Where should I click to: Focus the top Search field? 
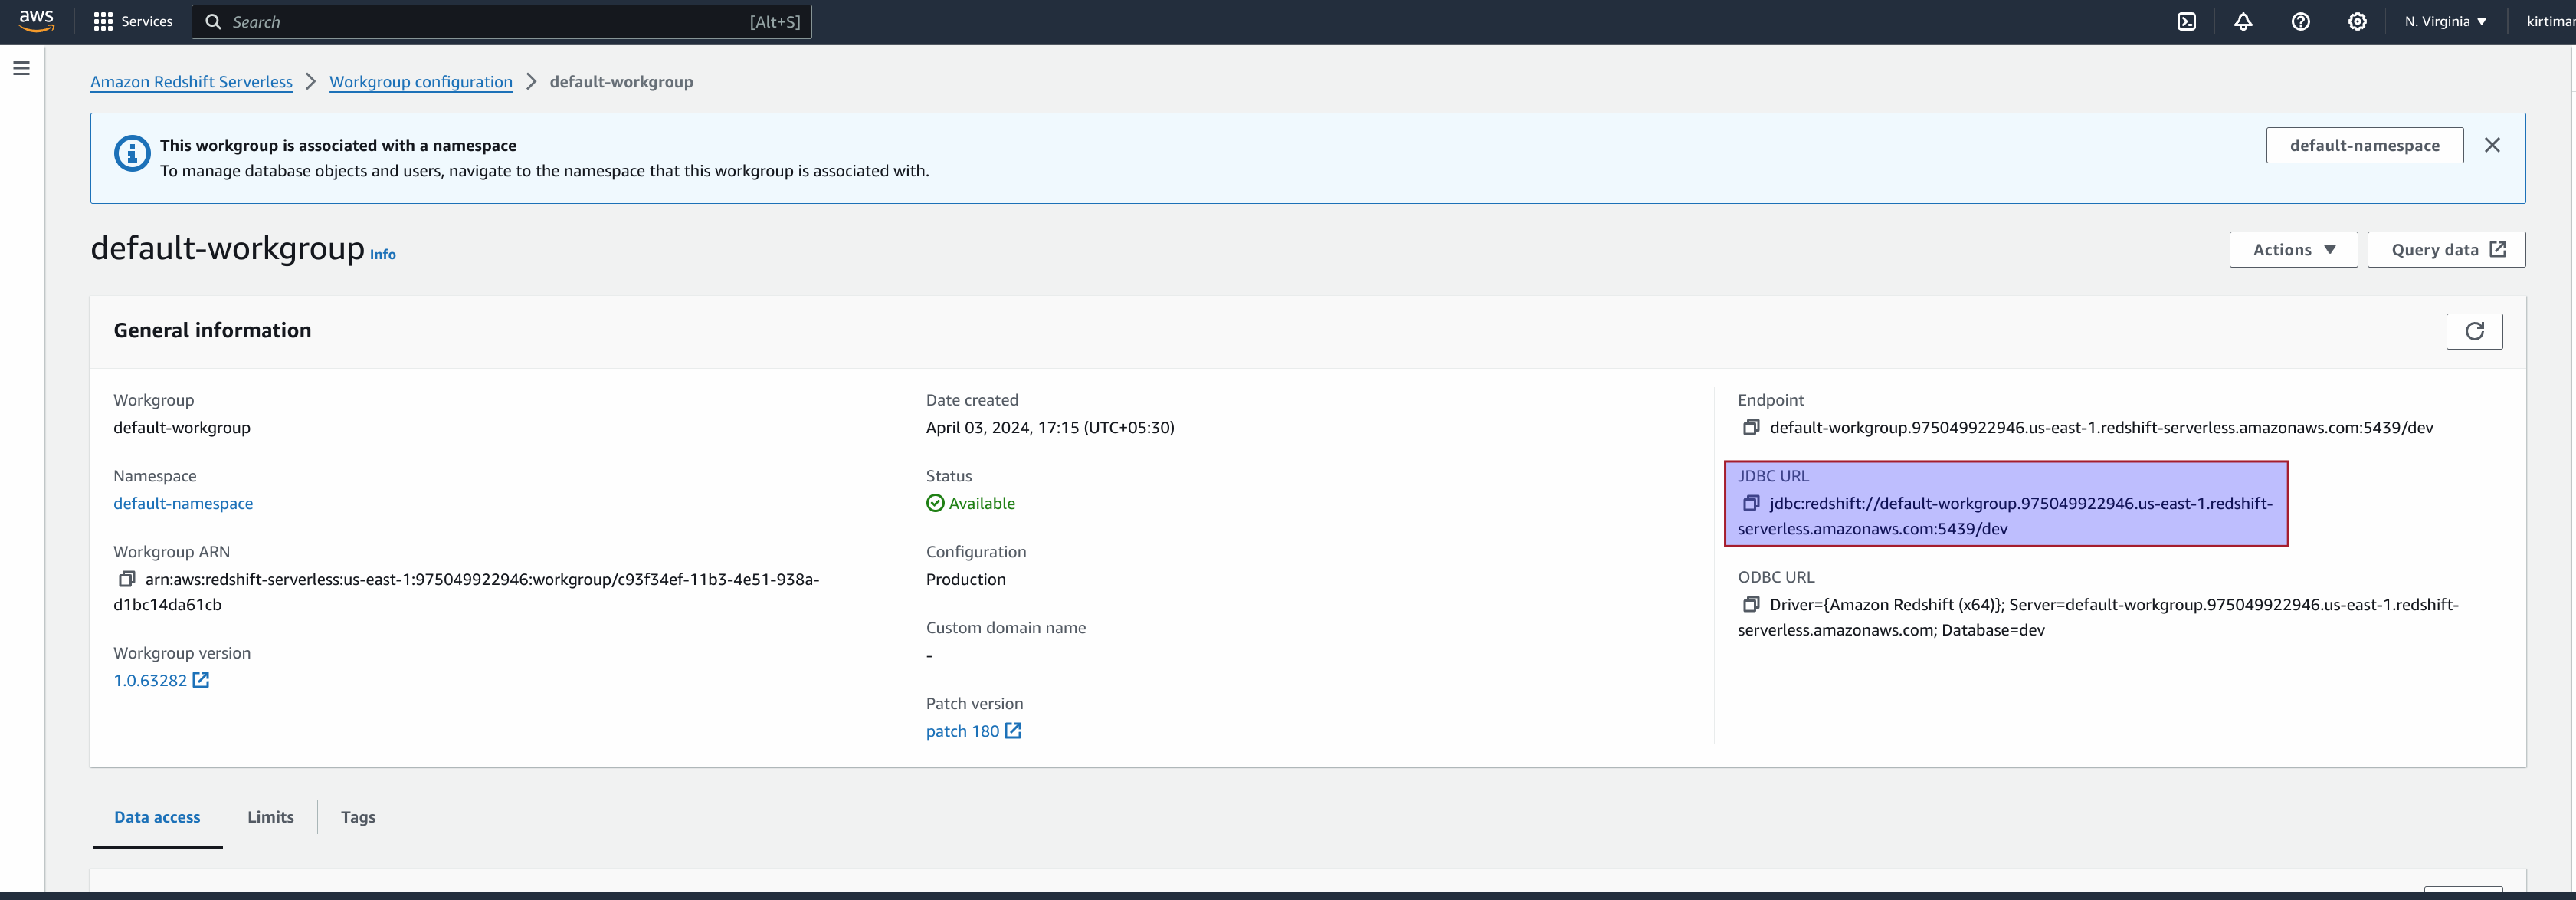click(x=501, y=21)
